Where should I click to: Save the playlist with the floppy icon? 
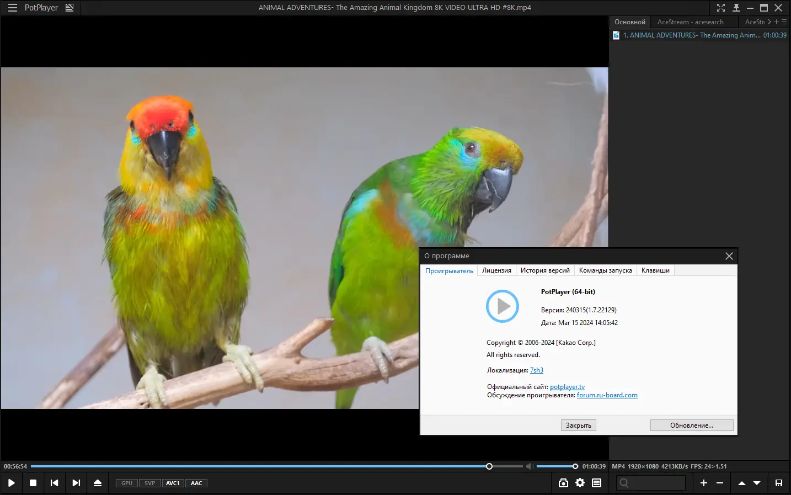tap(779, 483)
